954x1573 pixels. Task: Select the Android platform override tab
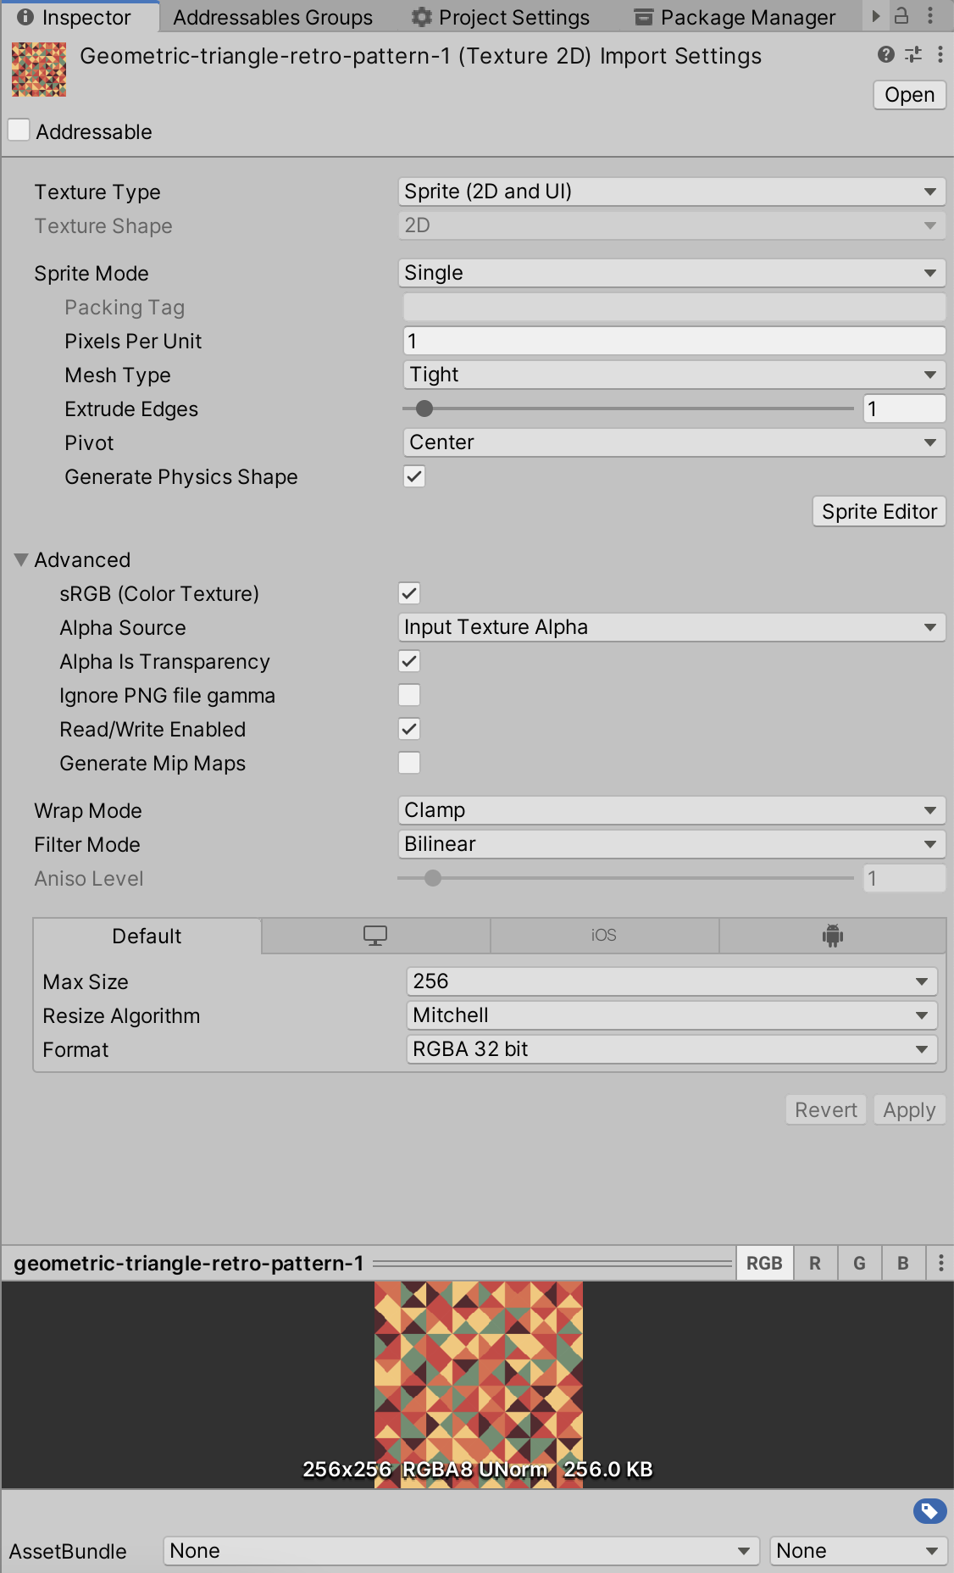(x=832, y=936)
